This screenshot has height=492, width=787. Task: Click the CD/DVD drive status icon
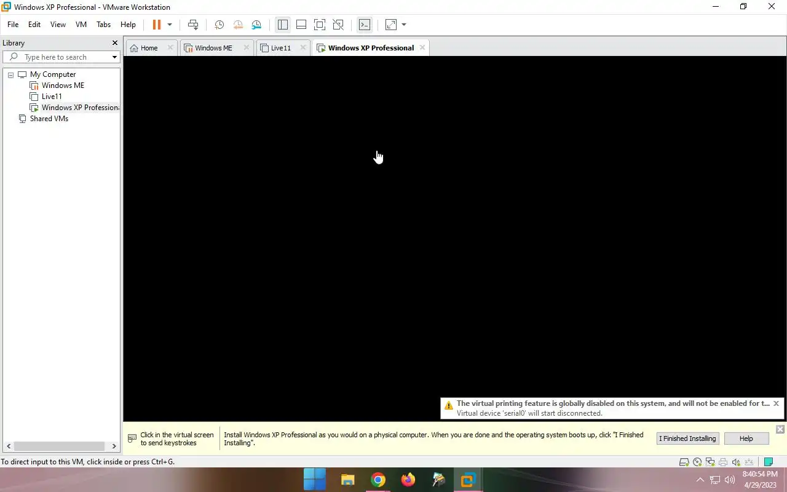(x=697, y=462)
